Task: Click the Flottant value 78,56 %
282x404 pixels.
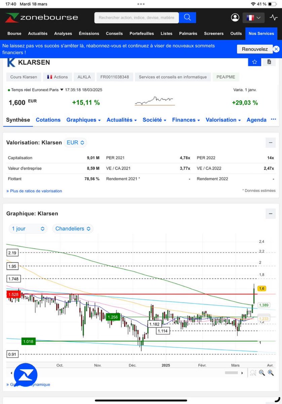Action: 92,179
